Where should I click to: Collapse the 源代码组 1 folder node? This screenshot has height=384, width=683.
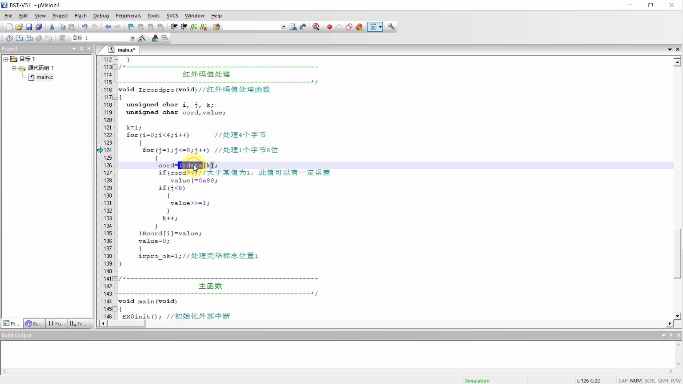click(14, 68)
